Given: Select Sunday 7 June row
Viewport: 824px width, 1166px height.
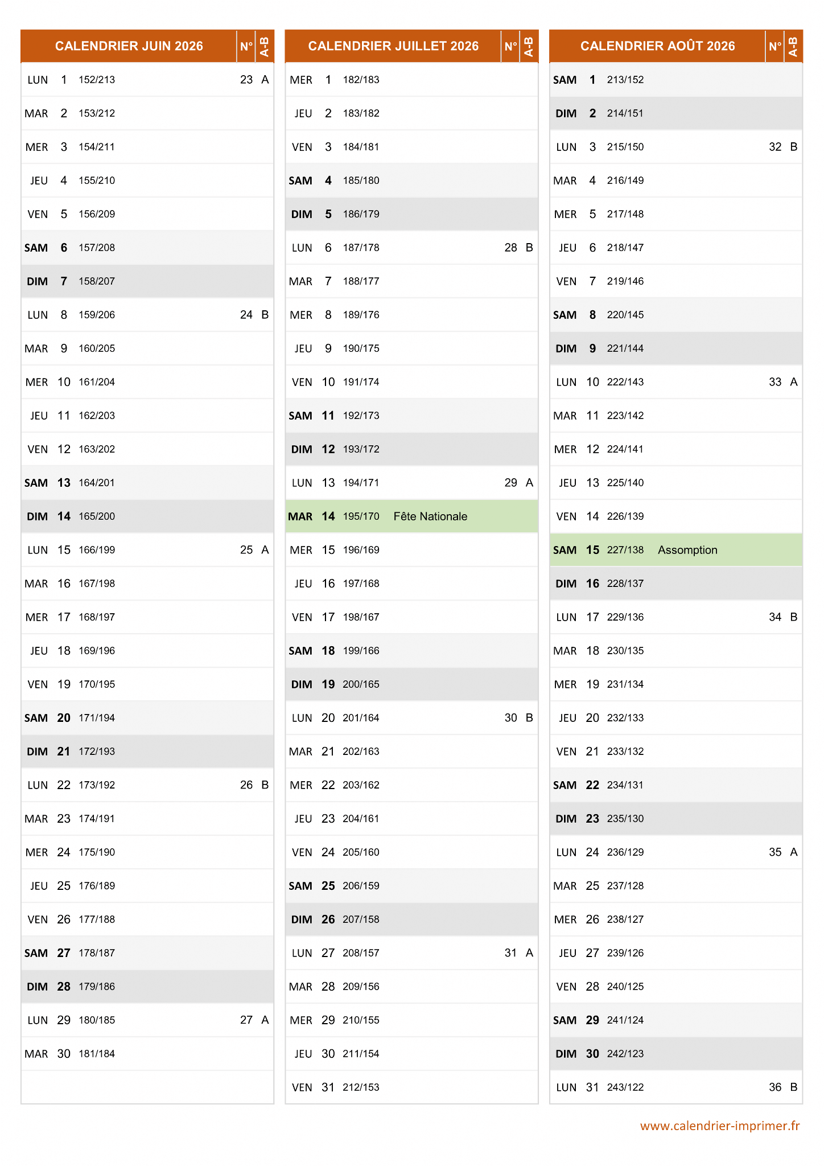Looking at the screenshot, I should pyautogui.click(x=147, y=281).
